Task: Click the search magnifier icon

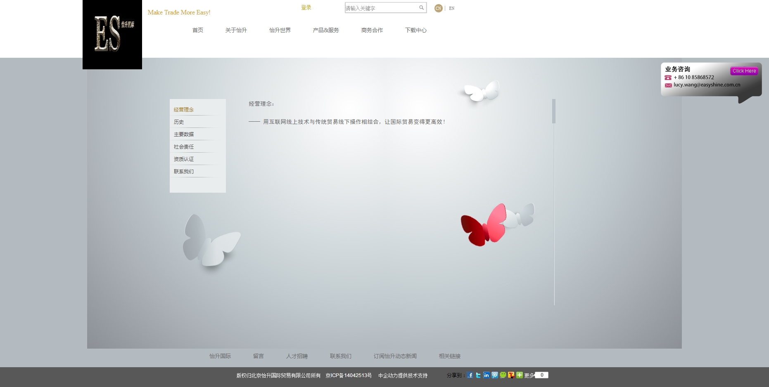Action: click(421, 7)
